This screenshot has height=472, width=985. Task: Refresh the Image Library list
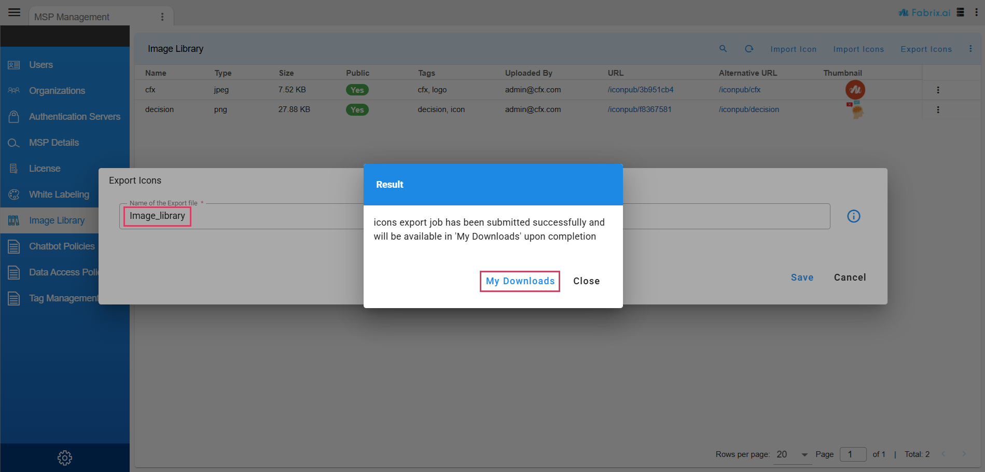749,49
